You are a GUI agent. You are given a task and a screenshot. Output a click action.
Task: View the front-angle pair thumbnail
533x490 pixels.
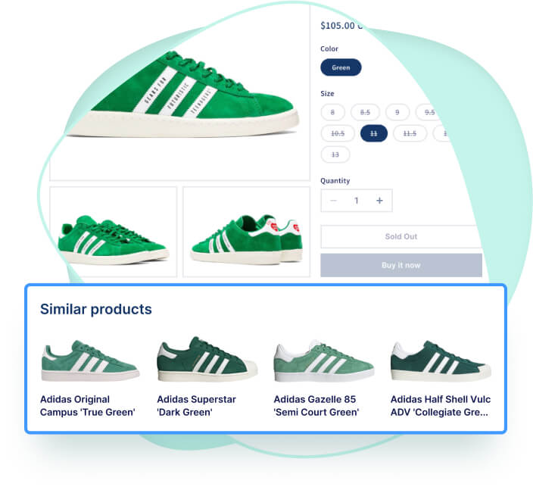114,232
